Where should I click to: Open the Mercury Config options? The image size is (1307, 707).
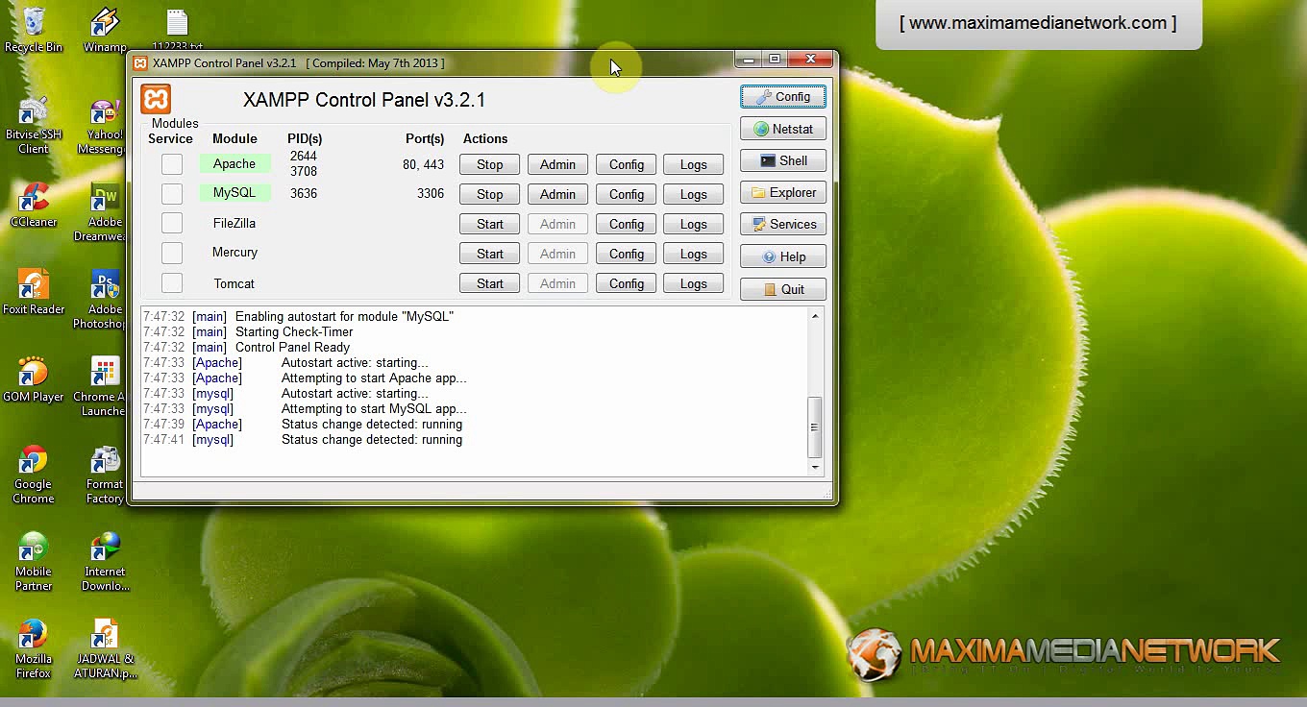(x=627, y=254)
